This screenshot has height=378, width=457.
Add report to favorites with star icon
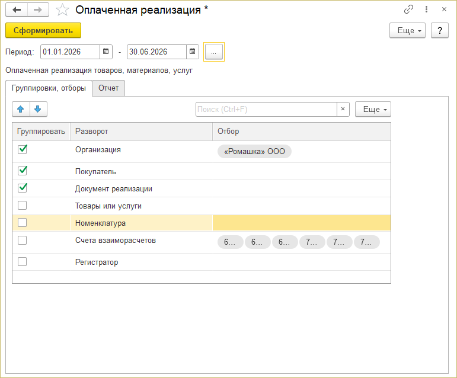point(62,10)
